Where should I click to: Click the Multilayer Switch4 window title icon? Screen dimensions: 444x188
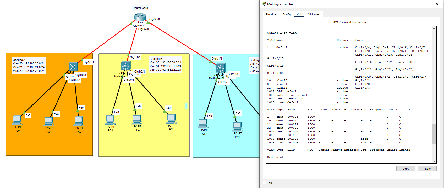pos(264,4)
